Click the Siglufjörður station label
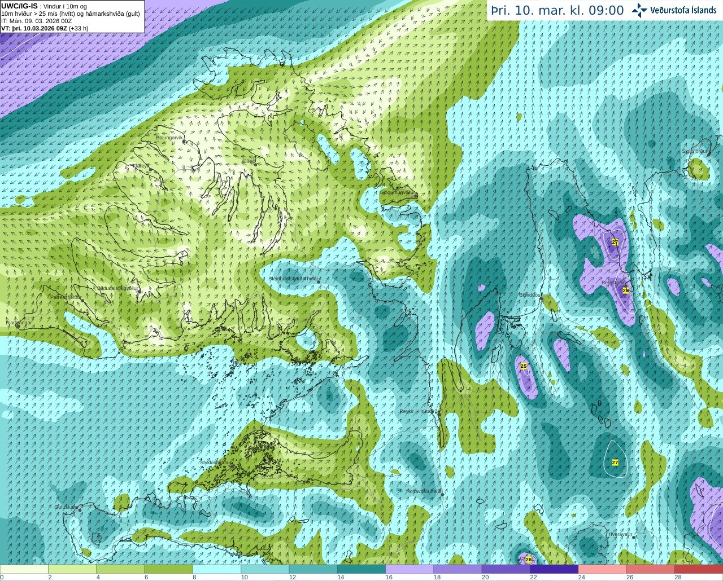Image resolution: width=723 pixels, height=581 pixels. 695,151
